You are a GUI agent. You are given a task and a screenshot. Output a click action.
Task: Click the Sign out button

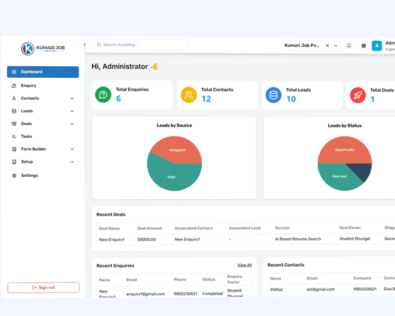point(43,287)
